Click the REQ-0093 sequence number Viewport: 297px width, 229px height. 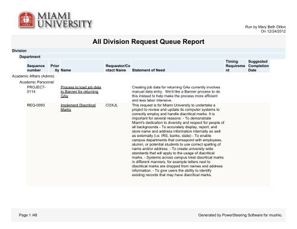click(36, 105)
